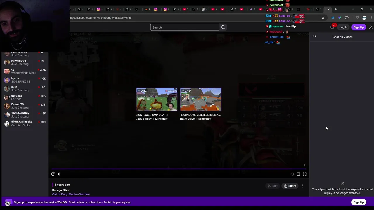This screenshot has width=374, height=210.
Task: Open the user profile icon menu
Action: (x=371, y=27)
